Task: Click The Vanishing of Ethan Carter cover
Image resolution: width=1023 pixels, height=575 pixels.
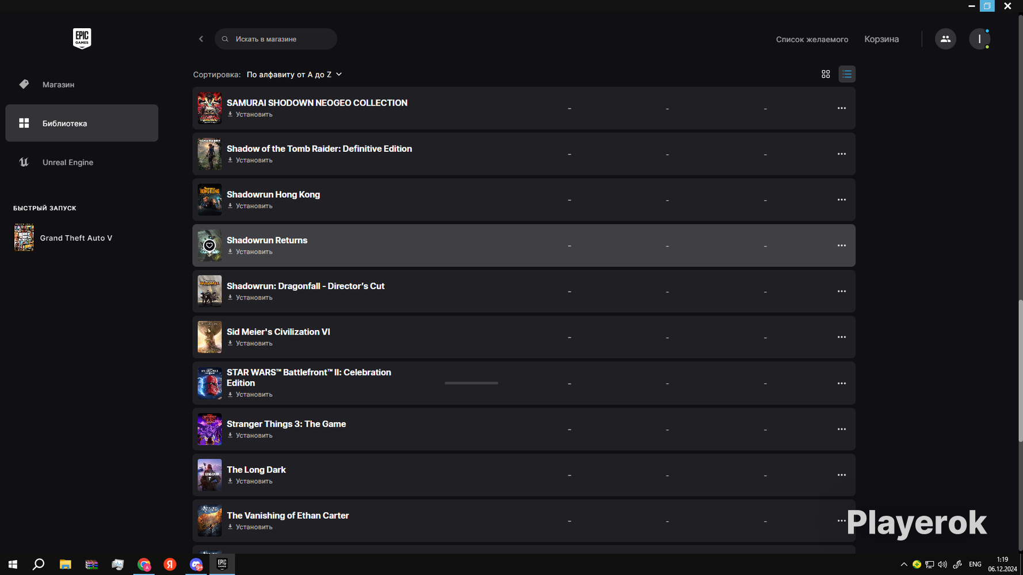Action: (209, 521)
